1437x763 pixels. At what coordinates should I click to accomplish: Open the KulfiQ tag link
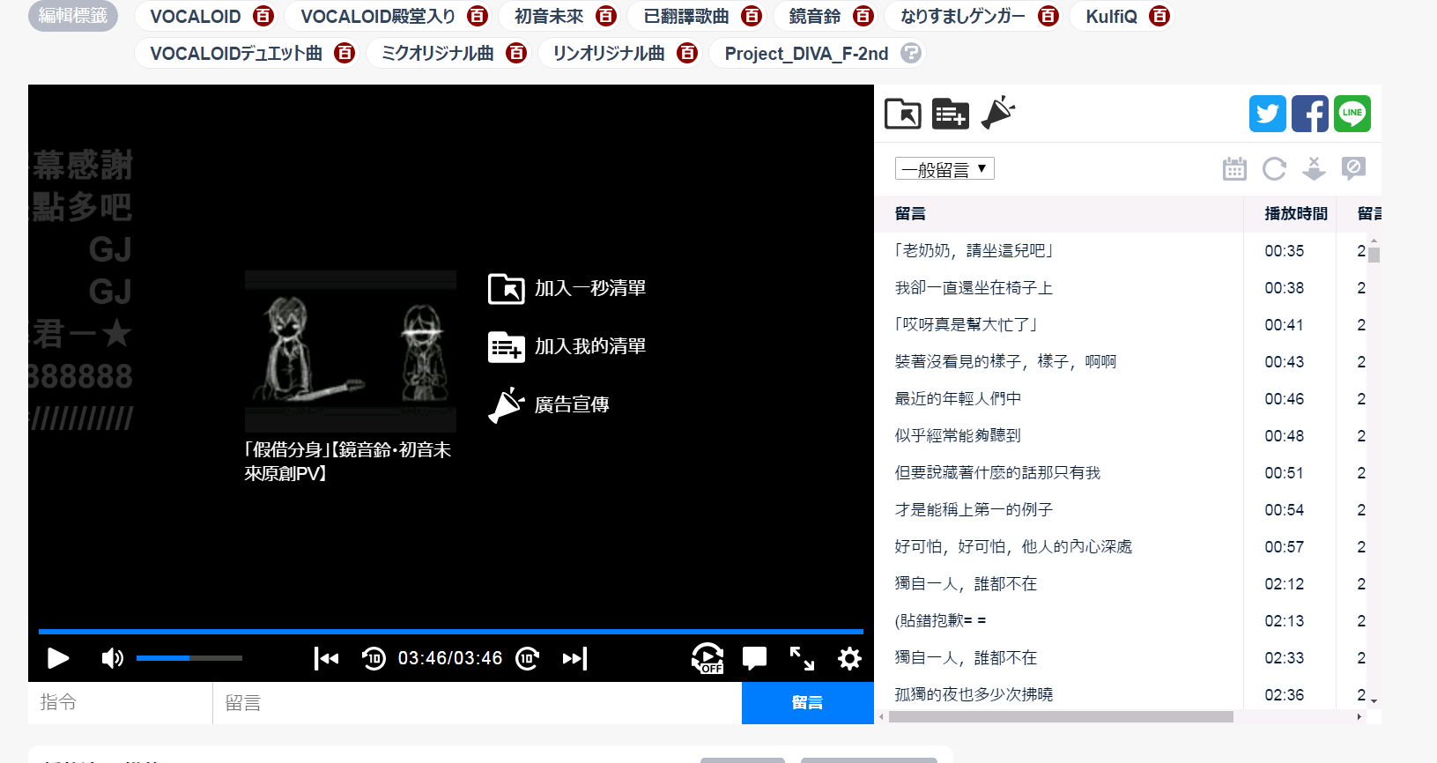(x=1111, y=17)
